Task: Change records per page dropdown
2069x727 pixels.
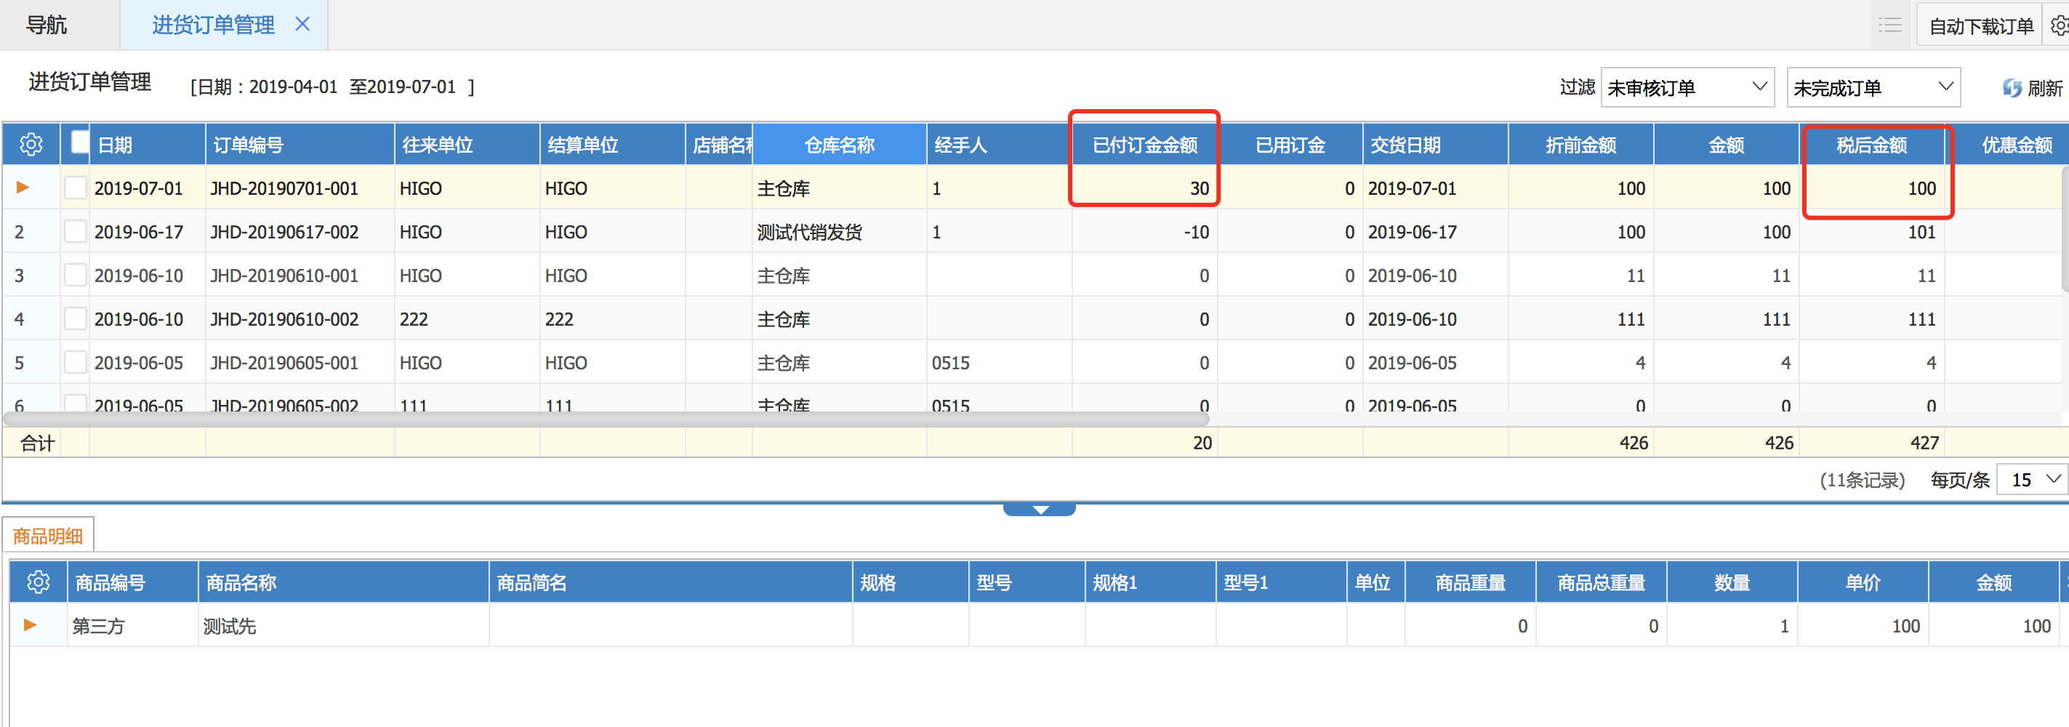Action: pos(2033,480)
